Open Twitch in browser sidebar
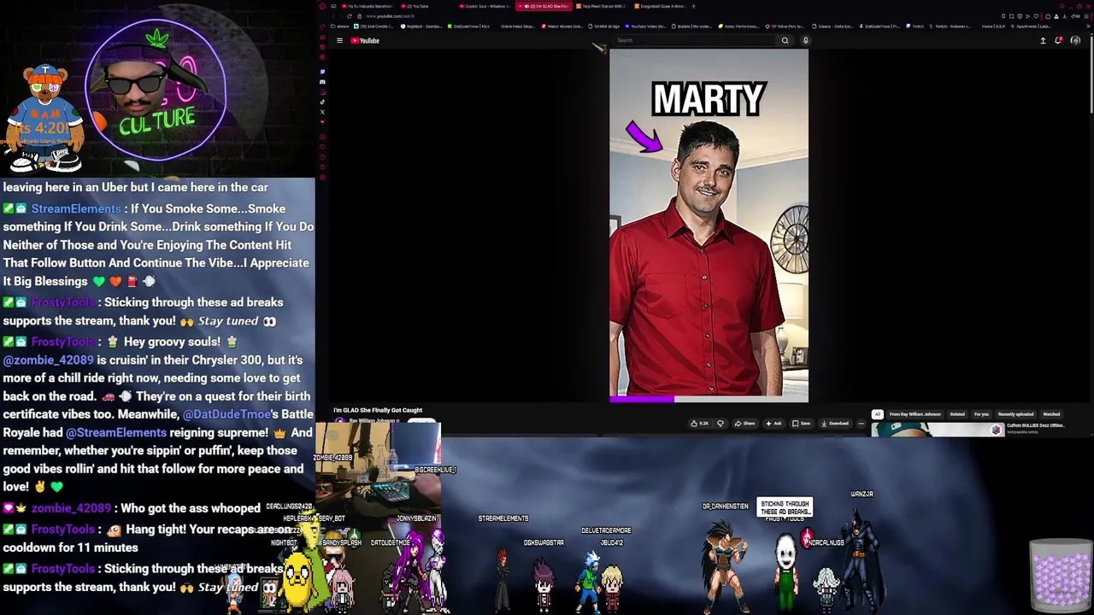 tap(322, 72)
